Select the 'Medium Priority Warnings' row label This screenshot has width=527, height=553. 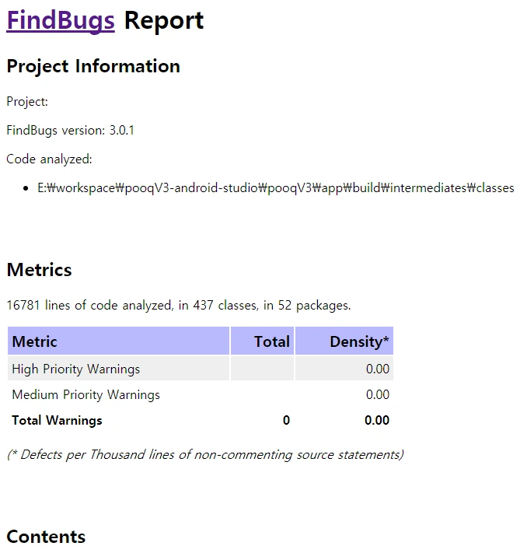86,394
